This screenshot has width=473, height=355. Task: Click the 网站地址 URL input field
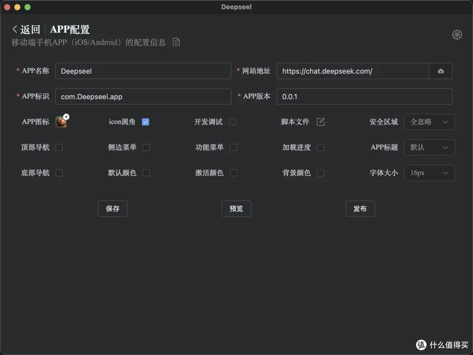click(x=353, y=71)
